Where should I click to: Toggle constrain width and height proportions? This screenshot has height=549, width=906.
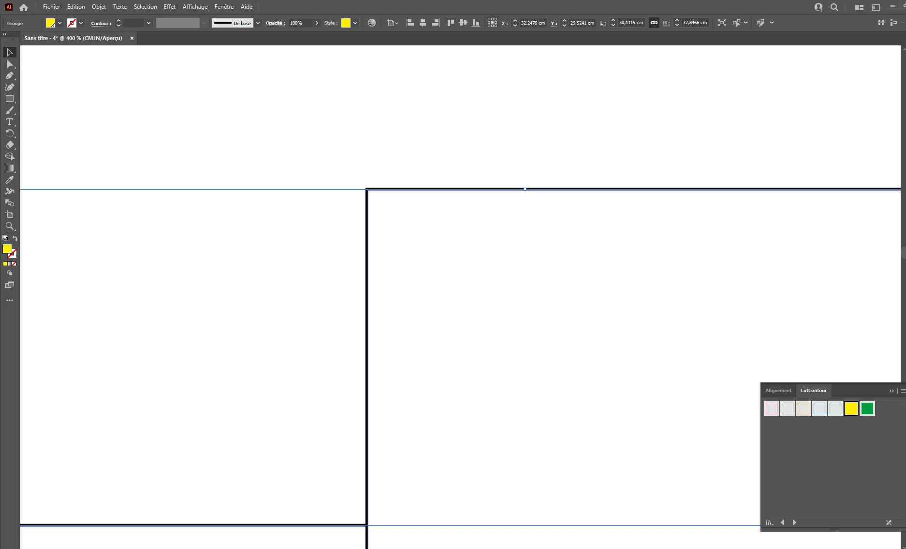[654, 23]
